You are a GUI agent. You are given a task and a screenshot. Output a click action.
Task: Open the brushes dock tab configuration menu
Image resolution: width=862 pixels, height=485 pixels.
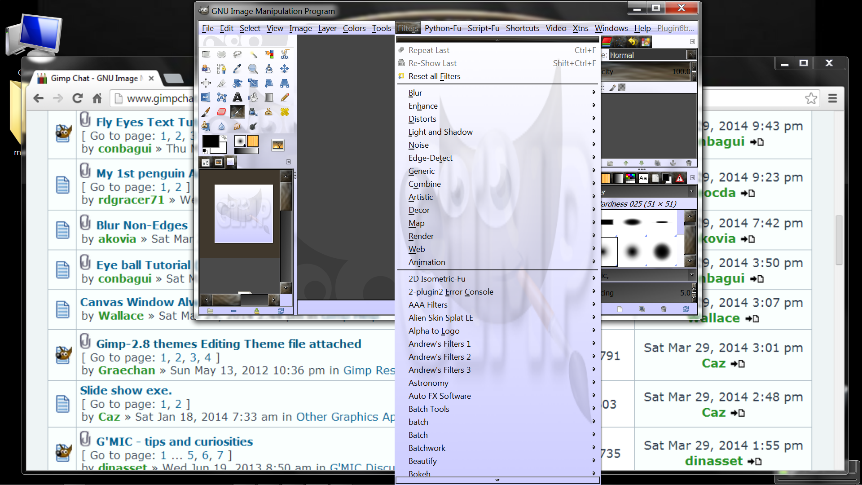coord(692,178)
